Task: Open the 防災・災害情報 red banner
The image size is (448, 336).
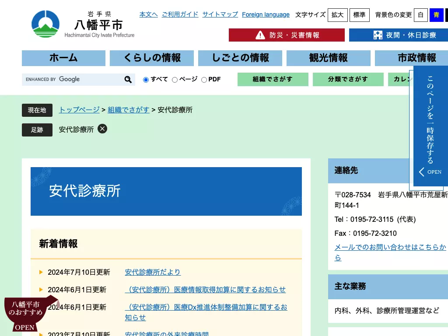Action: (x=287, y=35)
